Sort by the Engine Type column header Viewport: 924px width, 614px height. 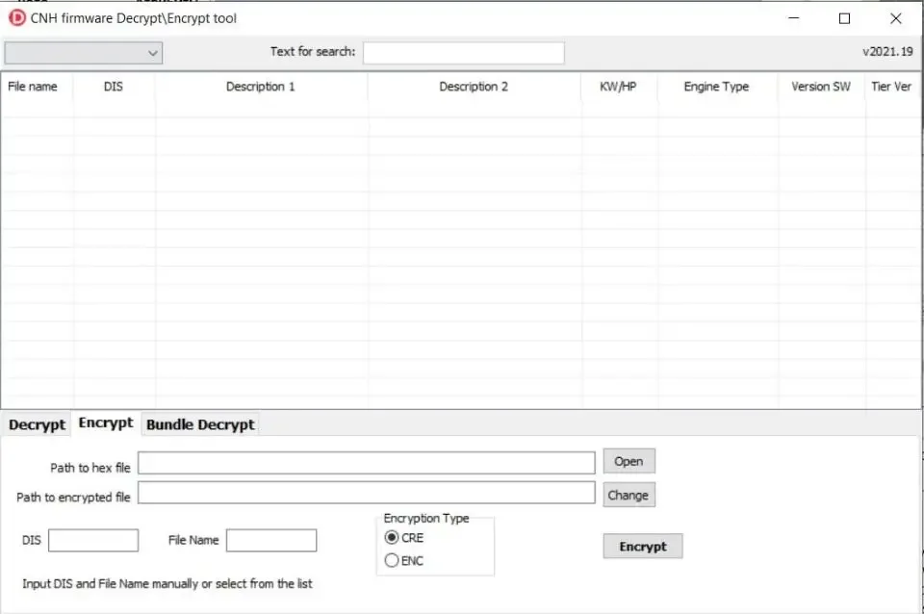tap(716, 87)
